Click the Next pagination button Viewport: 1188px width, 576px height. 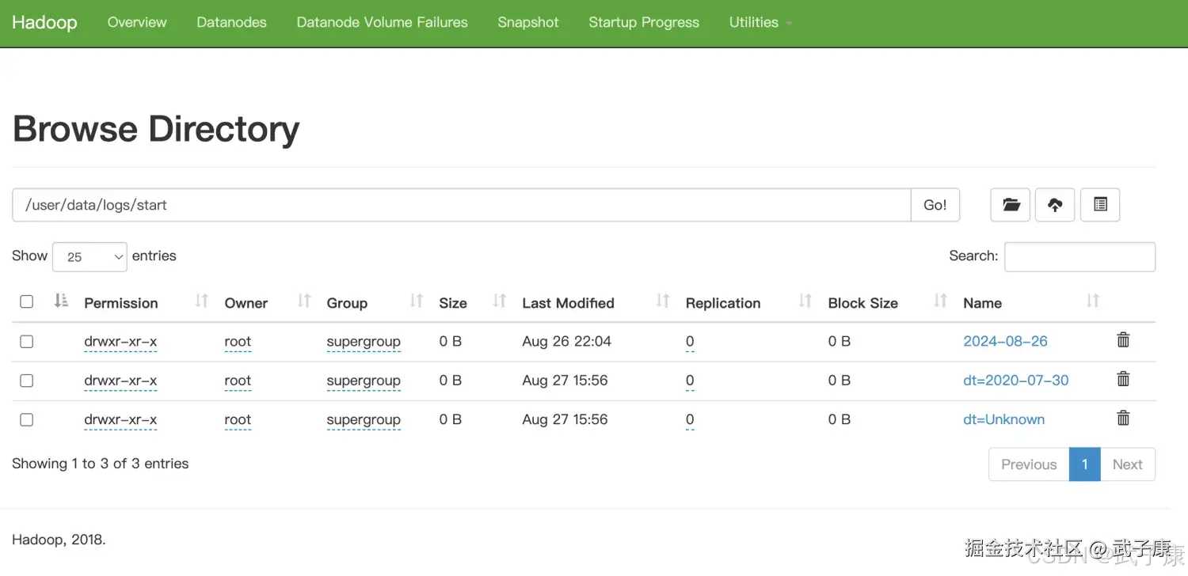(x=1127, y=464)
